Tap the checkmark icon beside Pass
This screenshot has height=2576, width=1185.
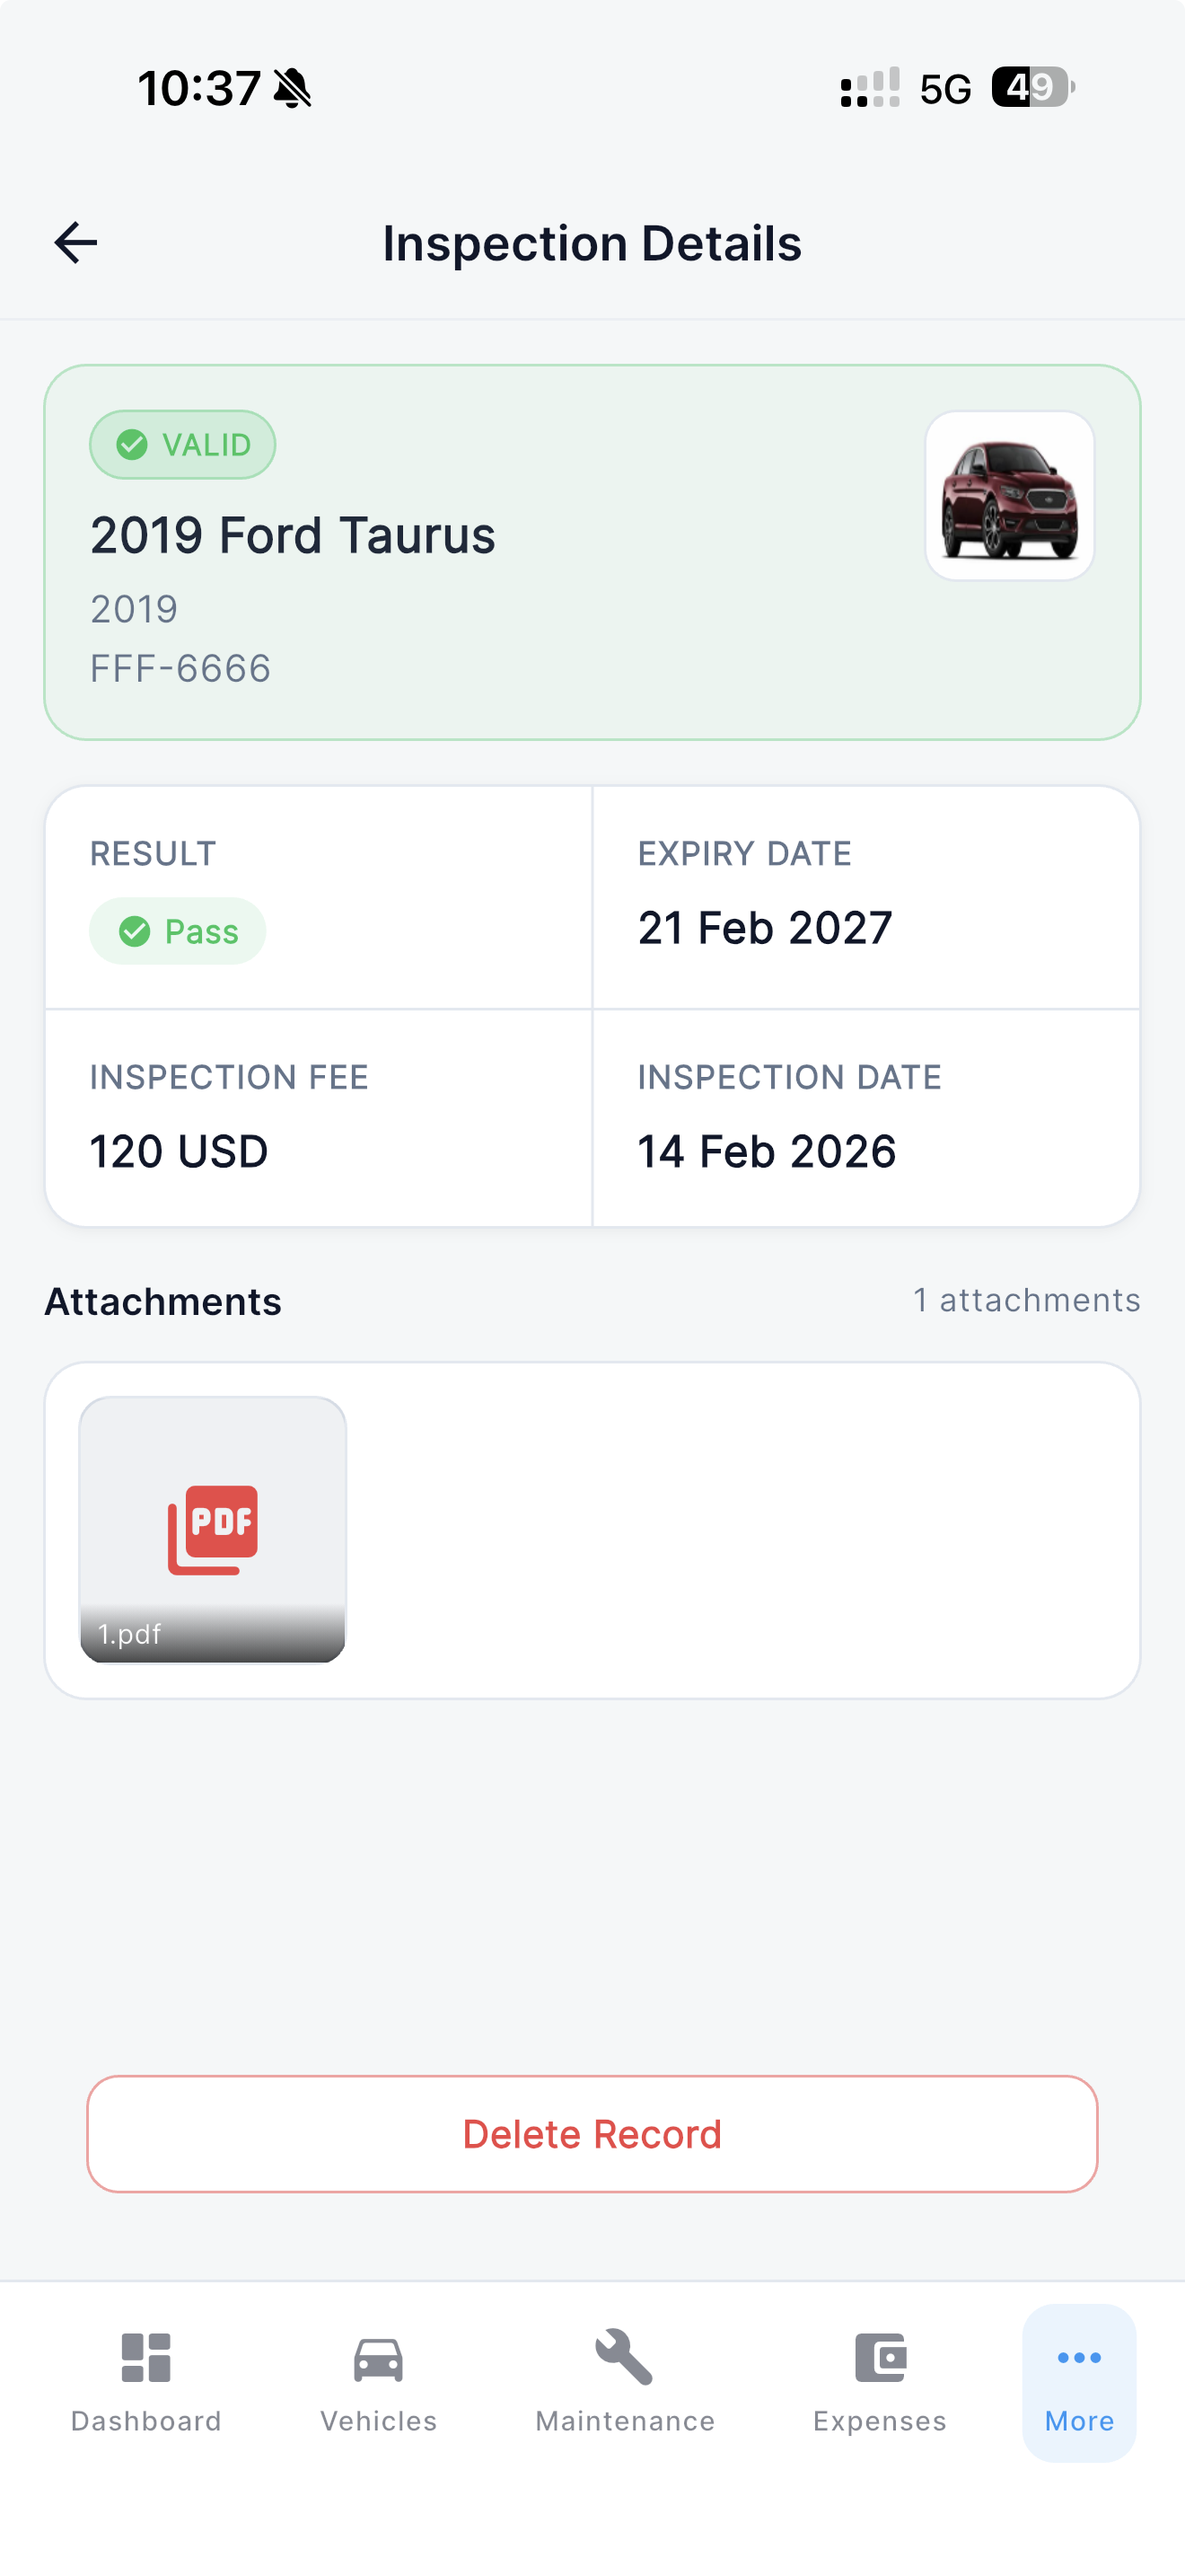(x=135, y=932)
